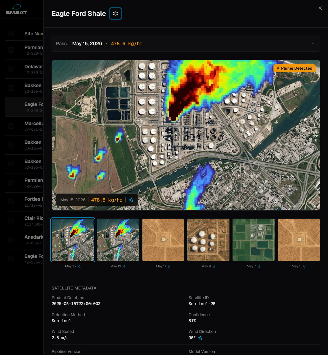Toggle the select-all checkbox in Site Name header
The height and width of the screenshot is (355, 328).
tap(11, 33)
